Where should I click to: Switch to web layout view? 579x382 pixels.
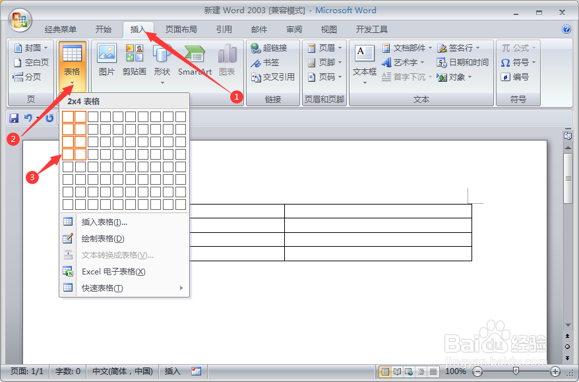[409, 371]
